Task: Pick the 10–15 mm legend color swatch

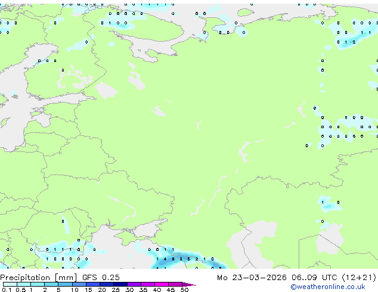Action: (80, 284)
